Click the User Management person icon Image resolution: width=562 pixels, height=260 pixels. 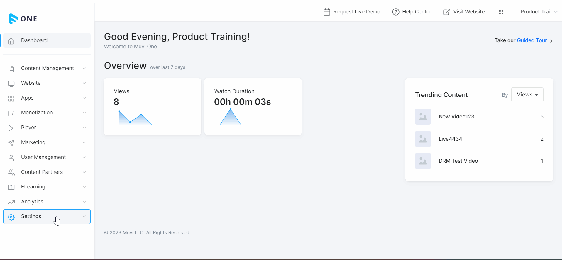click(x=11, y=158)
